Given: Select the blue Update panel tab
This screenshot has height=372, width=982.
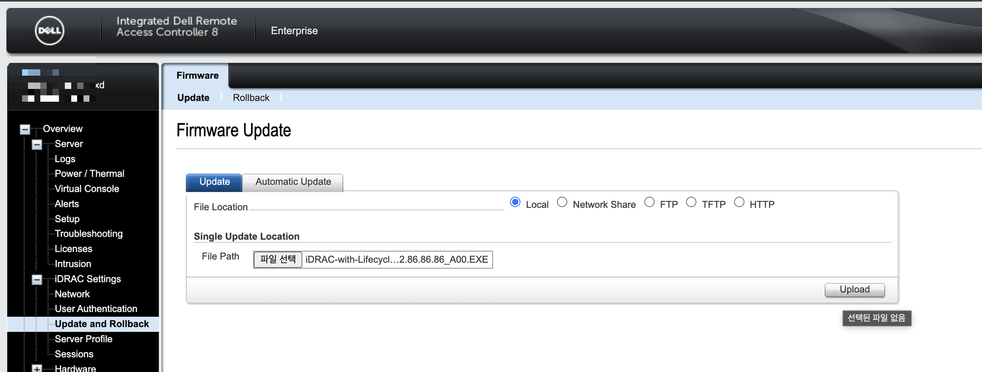Looking at the screenshot, I should pos(214,182).
